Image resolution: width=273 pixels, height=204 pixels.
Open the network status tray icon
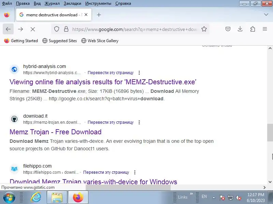tap(230, 198)
